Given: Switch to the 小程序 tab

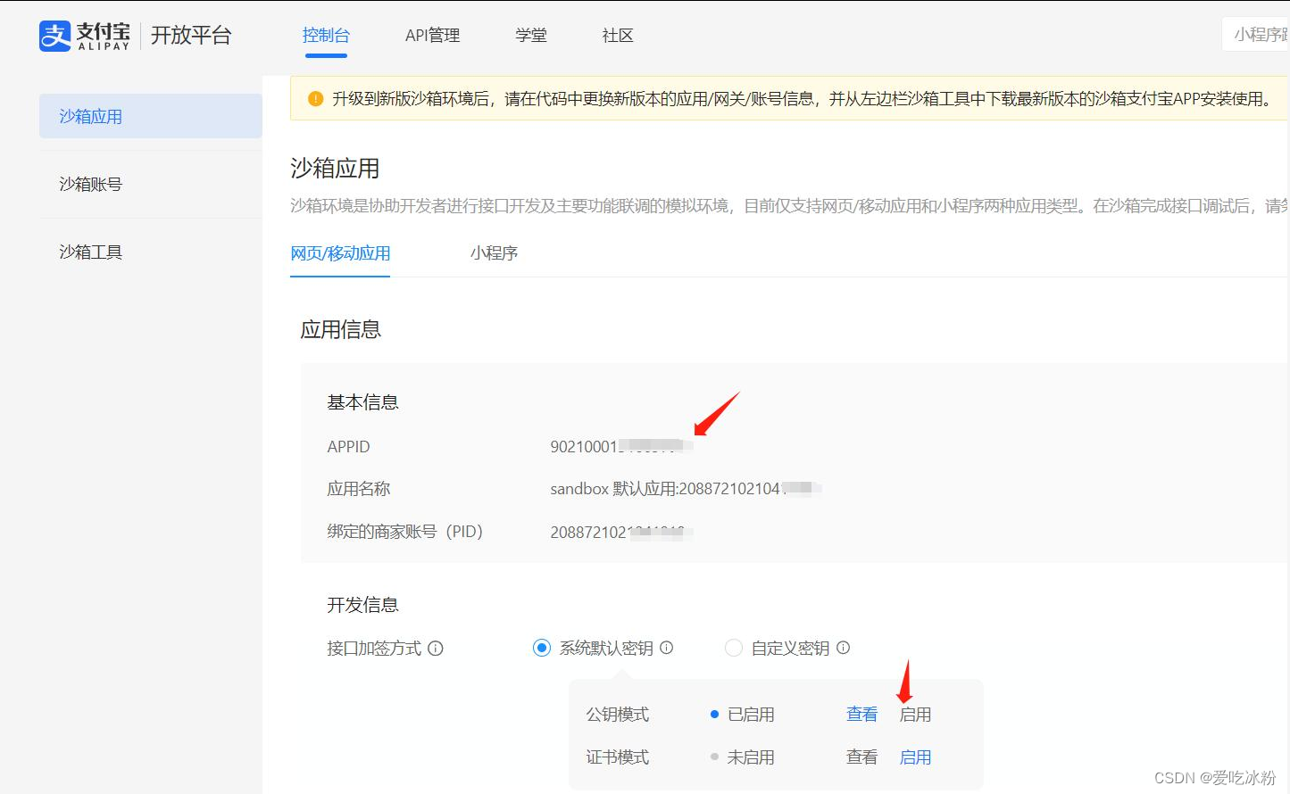Looking at the screenshot, I should (x=494, y=253).
